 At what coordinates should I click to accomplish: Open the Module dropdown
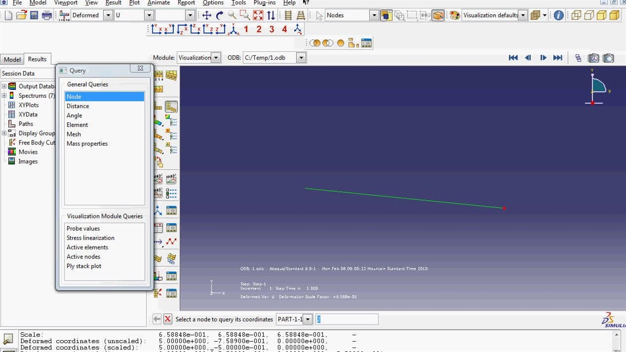(217, 58)
